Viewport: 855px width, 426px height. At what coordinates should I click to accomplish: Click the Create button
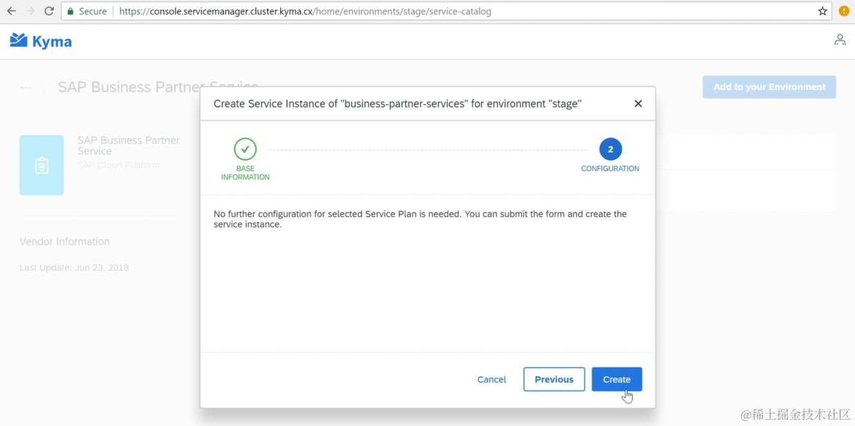pyautogui.click(x=616, y=379)
